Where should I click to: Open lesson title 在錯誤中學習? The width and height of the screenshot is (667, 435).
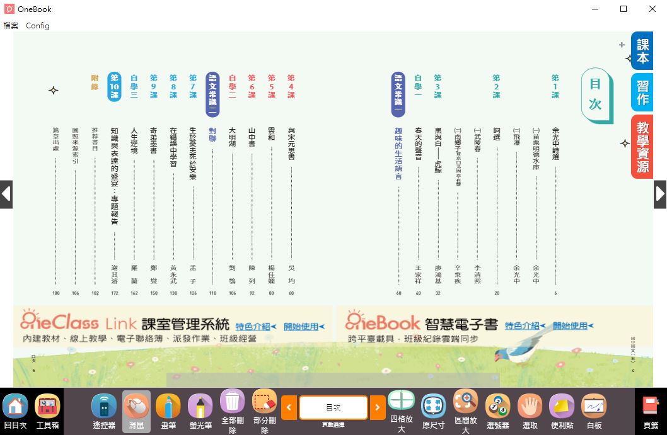click(x=173, y=147)
